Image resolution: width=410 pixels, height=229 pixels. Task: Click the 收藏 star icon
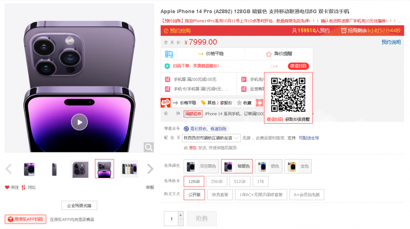point(239,103)
